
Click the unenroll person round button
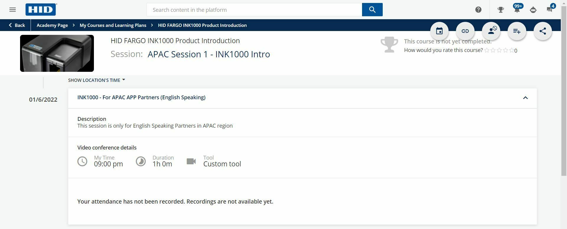(491, 31)
